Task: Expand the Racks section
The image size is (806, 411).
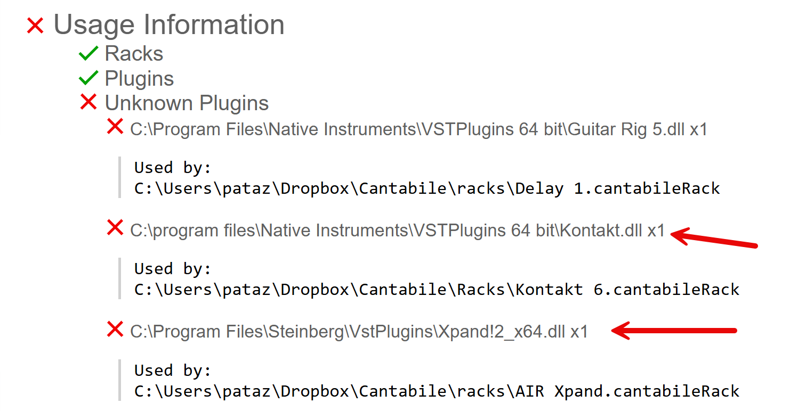Action: tap(134, 54)
